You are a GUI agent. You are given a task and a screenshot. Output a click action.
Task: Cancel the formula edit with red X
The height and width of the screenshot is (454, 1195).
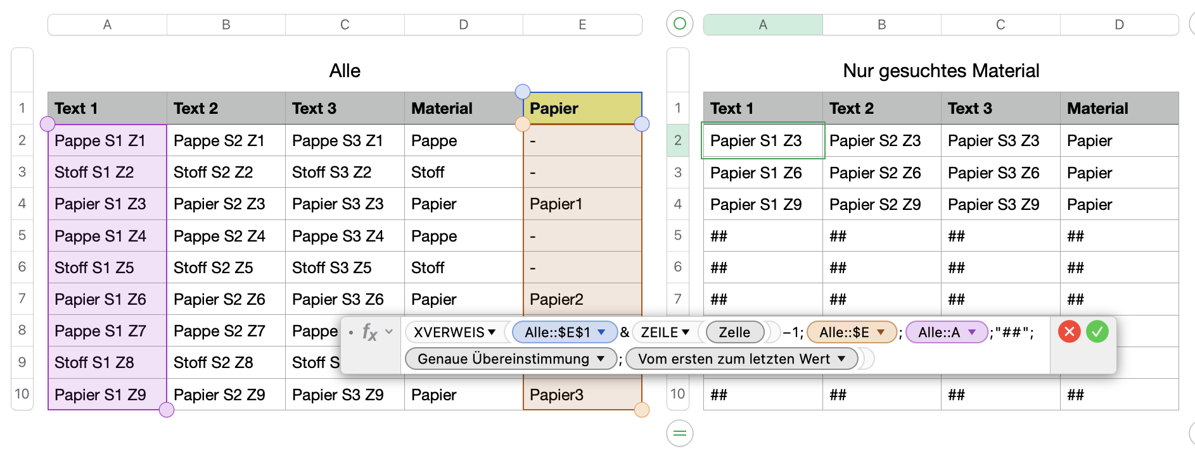click(x=1069, y=331)
